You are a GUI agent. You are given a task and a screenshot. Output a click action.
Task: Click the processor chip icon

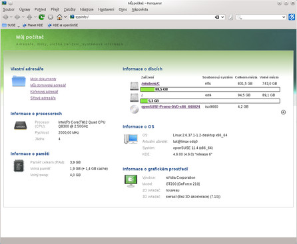(x=21, y=126)
